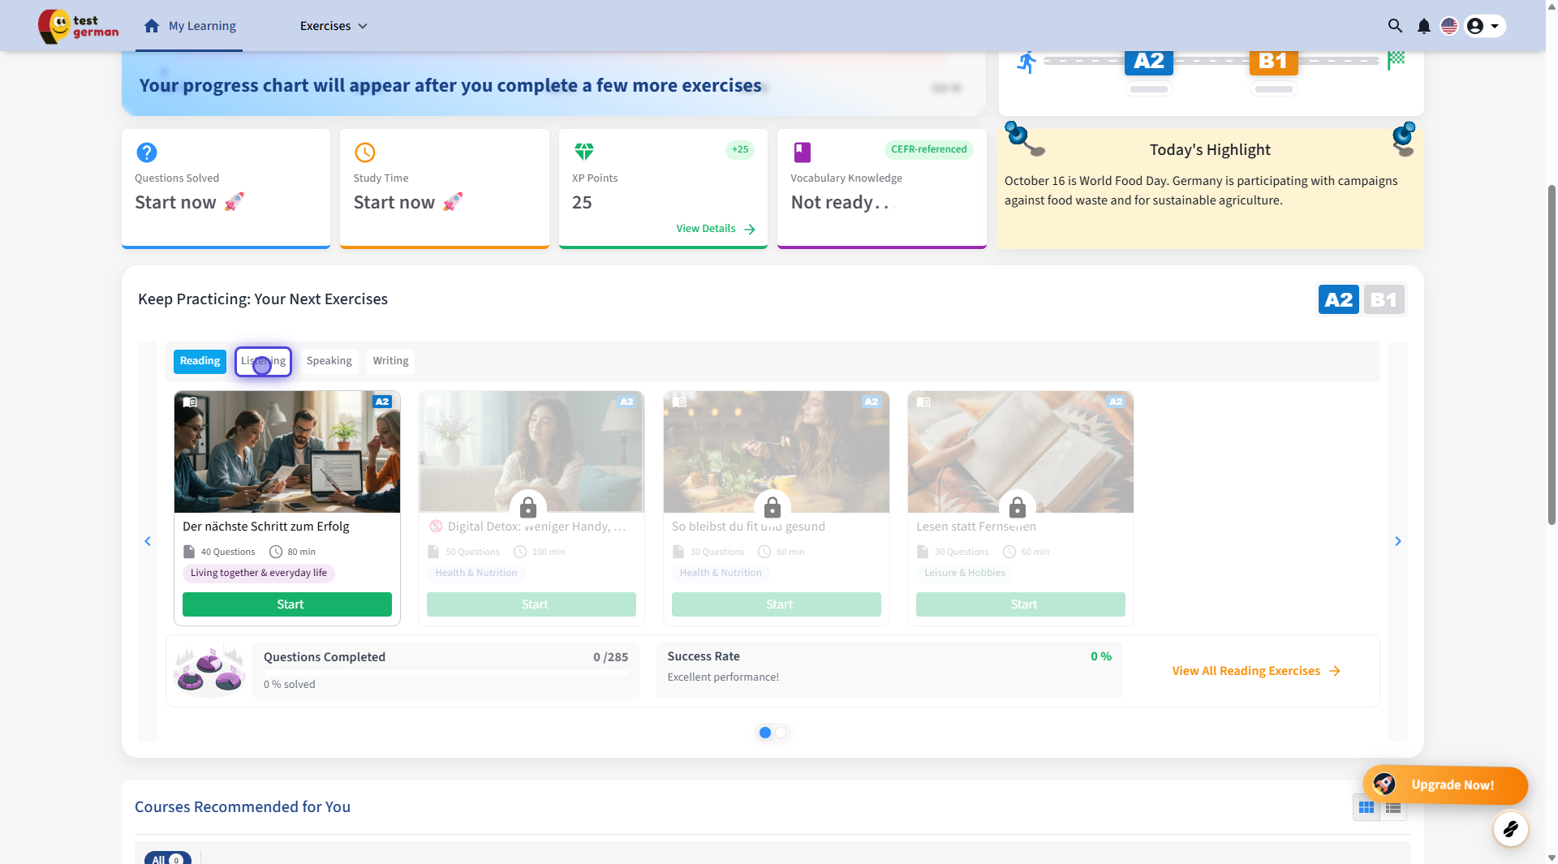
Task: Open notifications bell icon
Action: point(1423,26)
